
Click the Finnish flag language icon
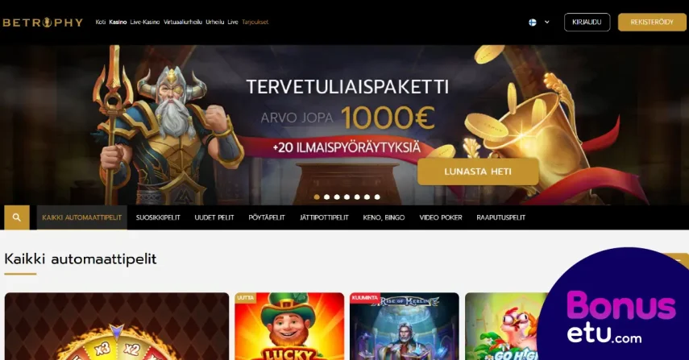532,22
